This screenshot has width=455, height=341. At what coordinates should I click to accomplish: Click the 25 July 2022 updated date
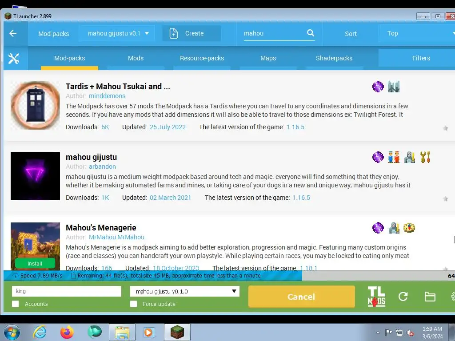coord(168,127)
